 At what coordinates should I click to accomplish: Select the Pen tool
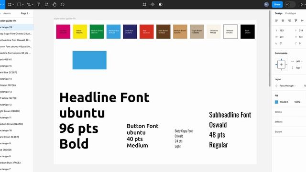click(29, 4)
